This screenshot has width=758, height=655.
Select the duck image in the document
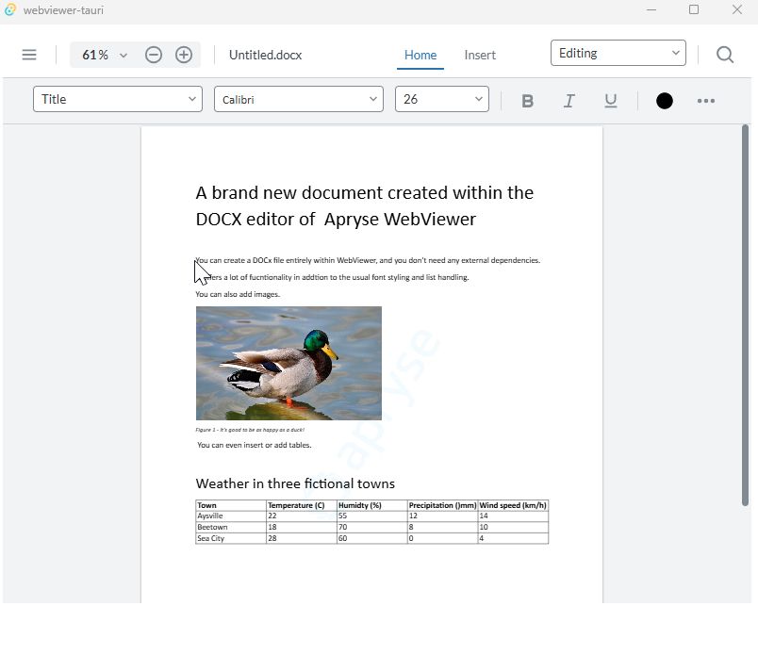pyautogui.click(x=288, y=363)
